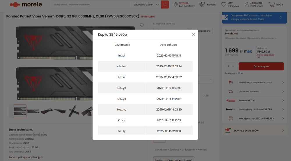Click purchase date 2025-12-15 14:38:18
This screenshot has height=161, width=291.
coord(169,88)
